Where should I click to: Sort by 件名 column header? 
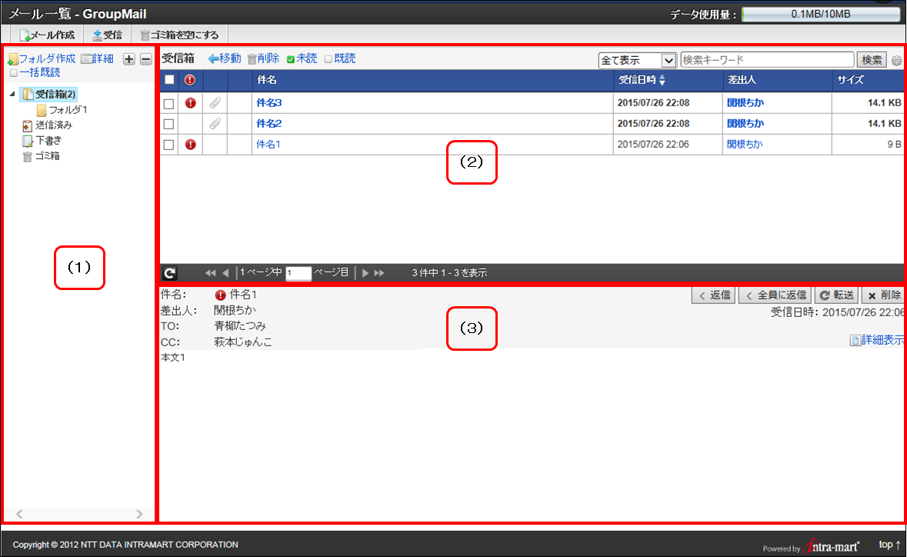click(x=267, y=80)
